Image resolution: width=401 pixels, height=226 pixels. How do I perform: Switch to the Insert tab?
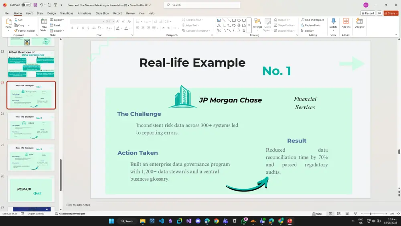pos(29,13)
